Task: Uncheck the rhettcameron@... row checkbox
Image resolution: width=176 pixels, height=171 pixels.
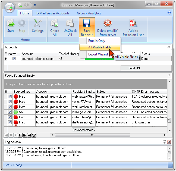Action: point(10,122)
